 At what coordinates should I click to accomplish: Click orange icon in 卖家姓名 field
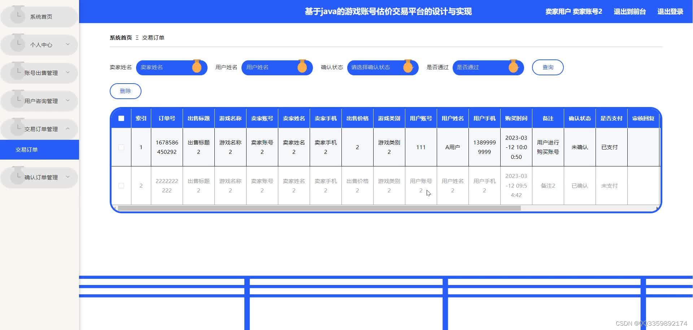click(197, 66)
